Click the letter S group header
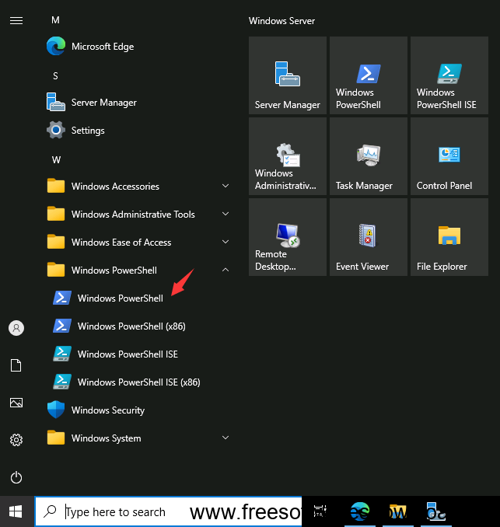 pyautogui.click(x=55, y=76)
